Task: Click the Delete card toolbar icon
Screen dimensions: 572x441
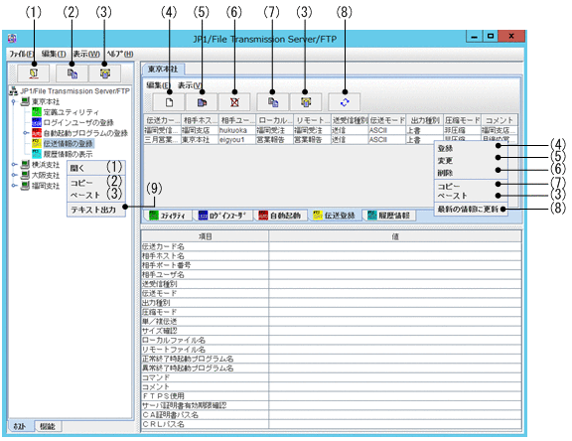Action: [x=234, y=102]
